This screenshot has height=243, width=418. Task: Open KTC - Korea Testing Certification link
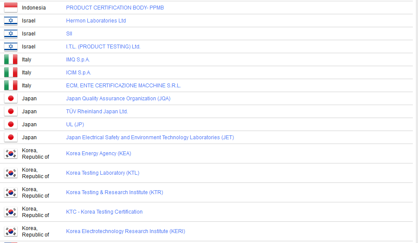pyautogui.click(x=104, y=212)
